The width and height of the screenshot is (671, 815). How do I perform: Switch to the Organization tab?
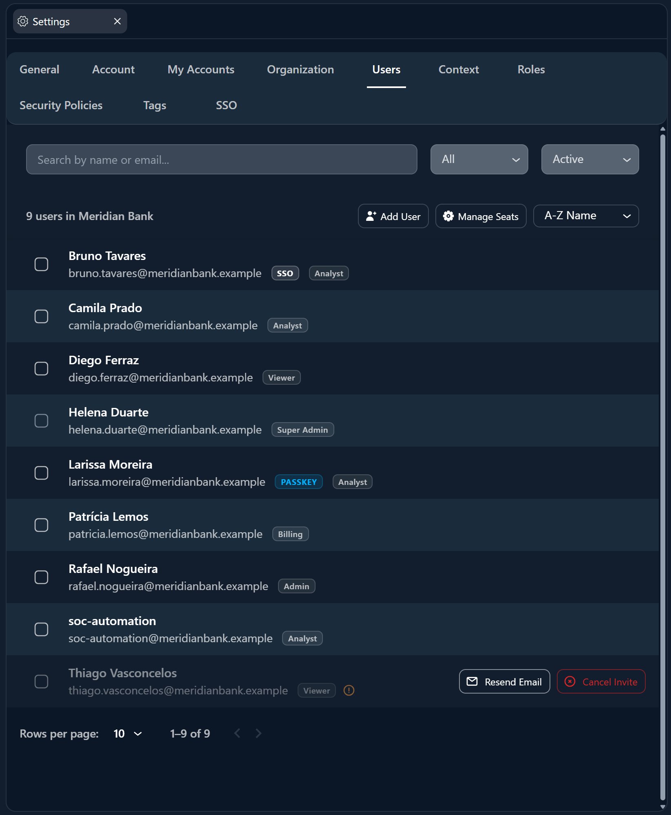coord(300,70)
